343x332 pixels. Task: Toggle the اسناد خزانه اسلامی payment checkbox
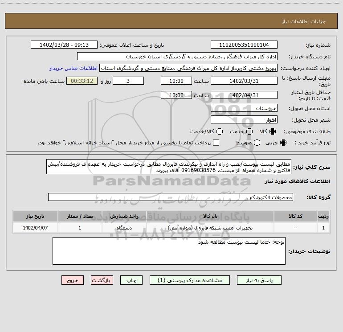coord(216,143)
